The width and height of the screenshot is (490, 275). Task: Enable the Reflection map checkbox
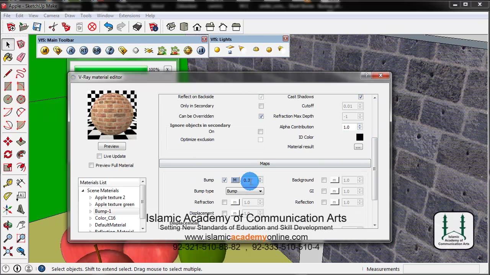[324, 202]
